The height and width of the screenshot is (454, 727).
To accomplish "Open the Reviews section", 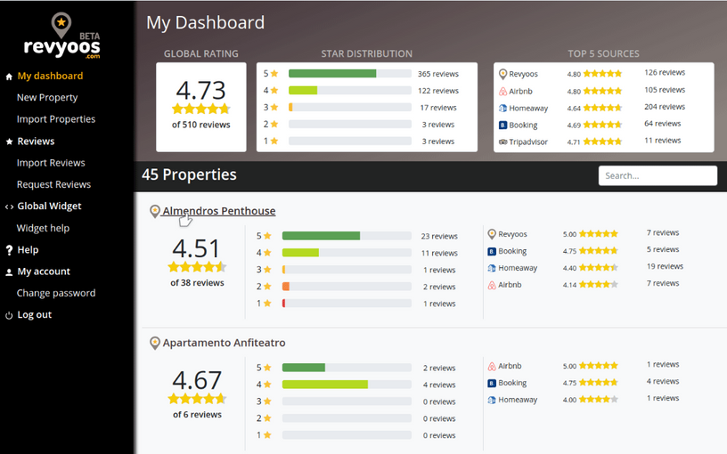I will coord(36,142).
